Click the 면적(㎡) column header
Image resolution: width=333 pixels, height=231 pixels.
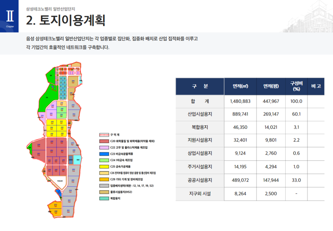pyautogui.click(x=240, y=86)
